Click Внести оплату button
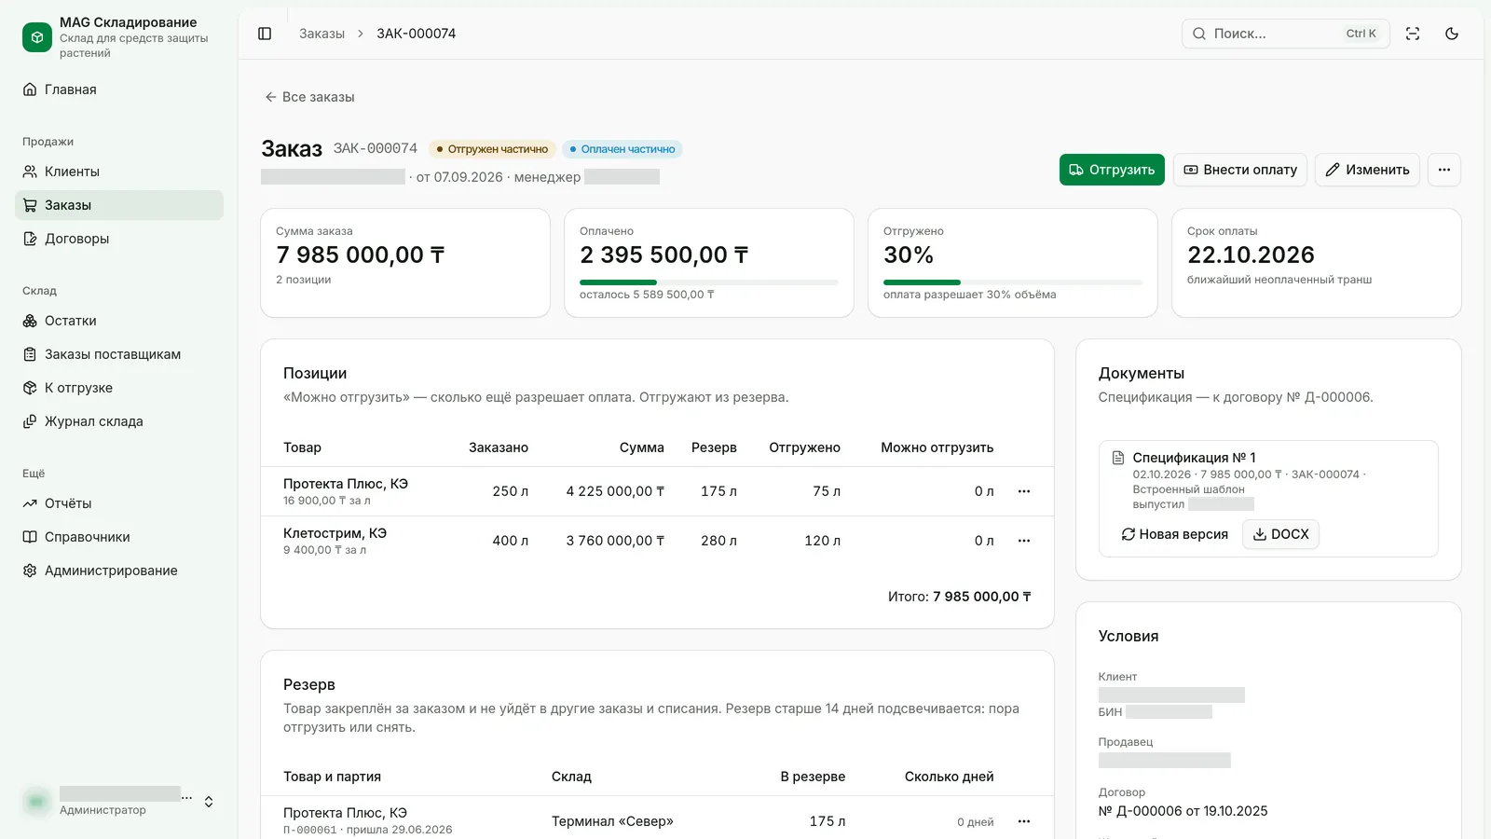Screen dimensions: 1491x839 pyautogui.click(x=1240, y=170)
